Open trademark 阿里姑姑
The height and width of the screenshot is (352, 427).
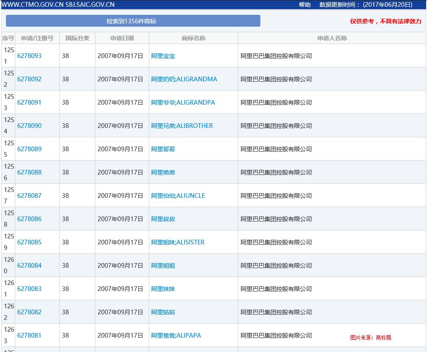[163, 312]
